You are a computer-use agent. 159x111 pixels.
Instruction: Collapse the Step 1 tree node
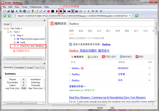tap(11, 35)
